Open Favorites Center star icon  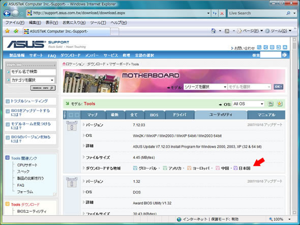[7, 31]
